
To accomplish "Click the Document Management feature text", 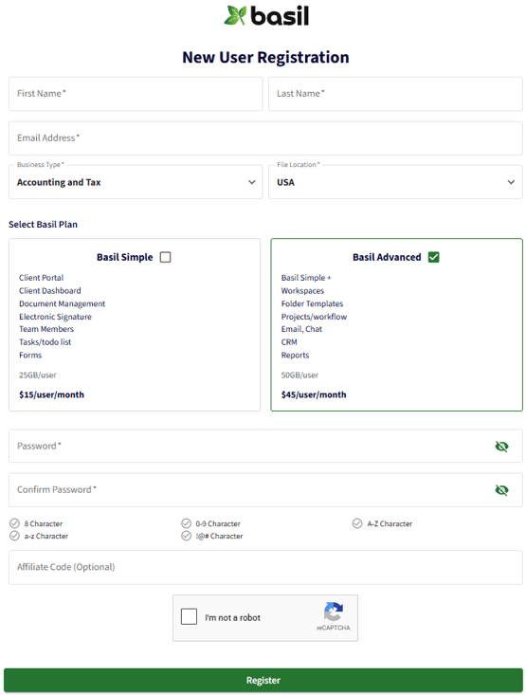I will [x=62, y=303].
